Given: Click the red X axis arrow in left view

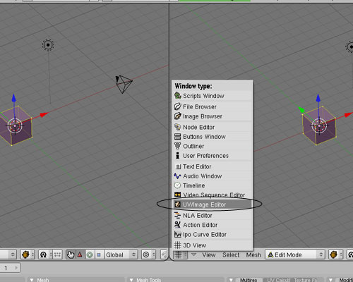Looking at the screenshot, I should click(x=44, y=115).
